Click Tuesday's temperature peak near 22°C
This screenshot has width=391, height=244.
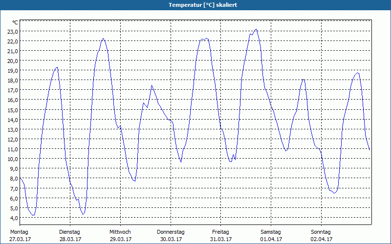point(103,39)
